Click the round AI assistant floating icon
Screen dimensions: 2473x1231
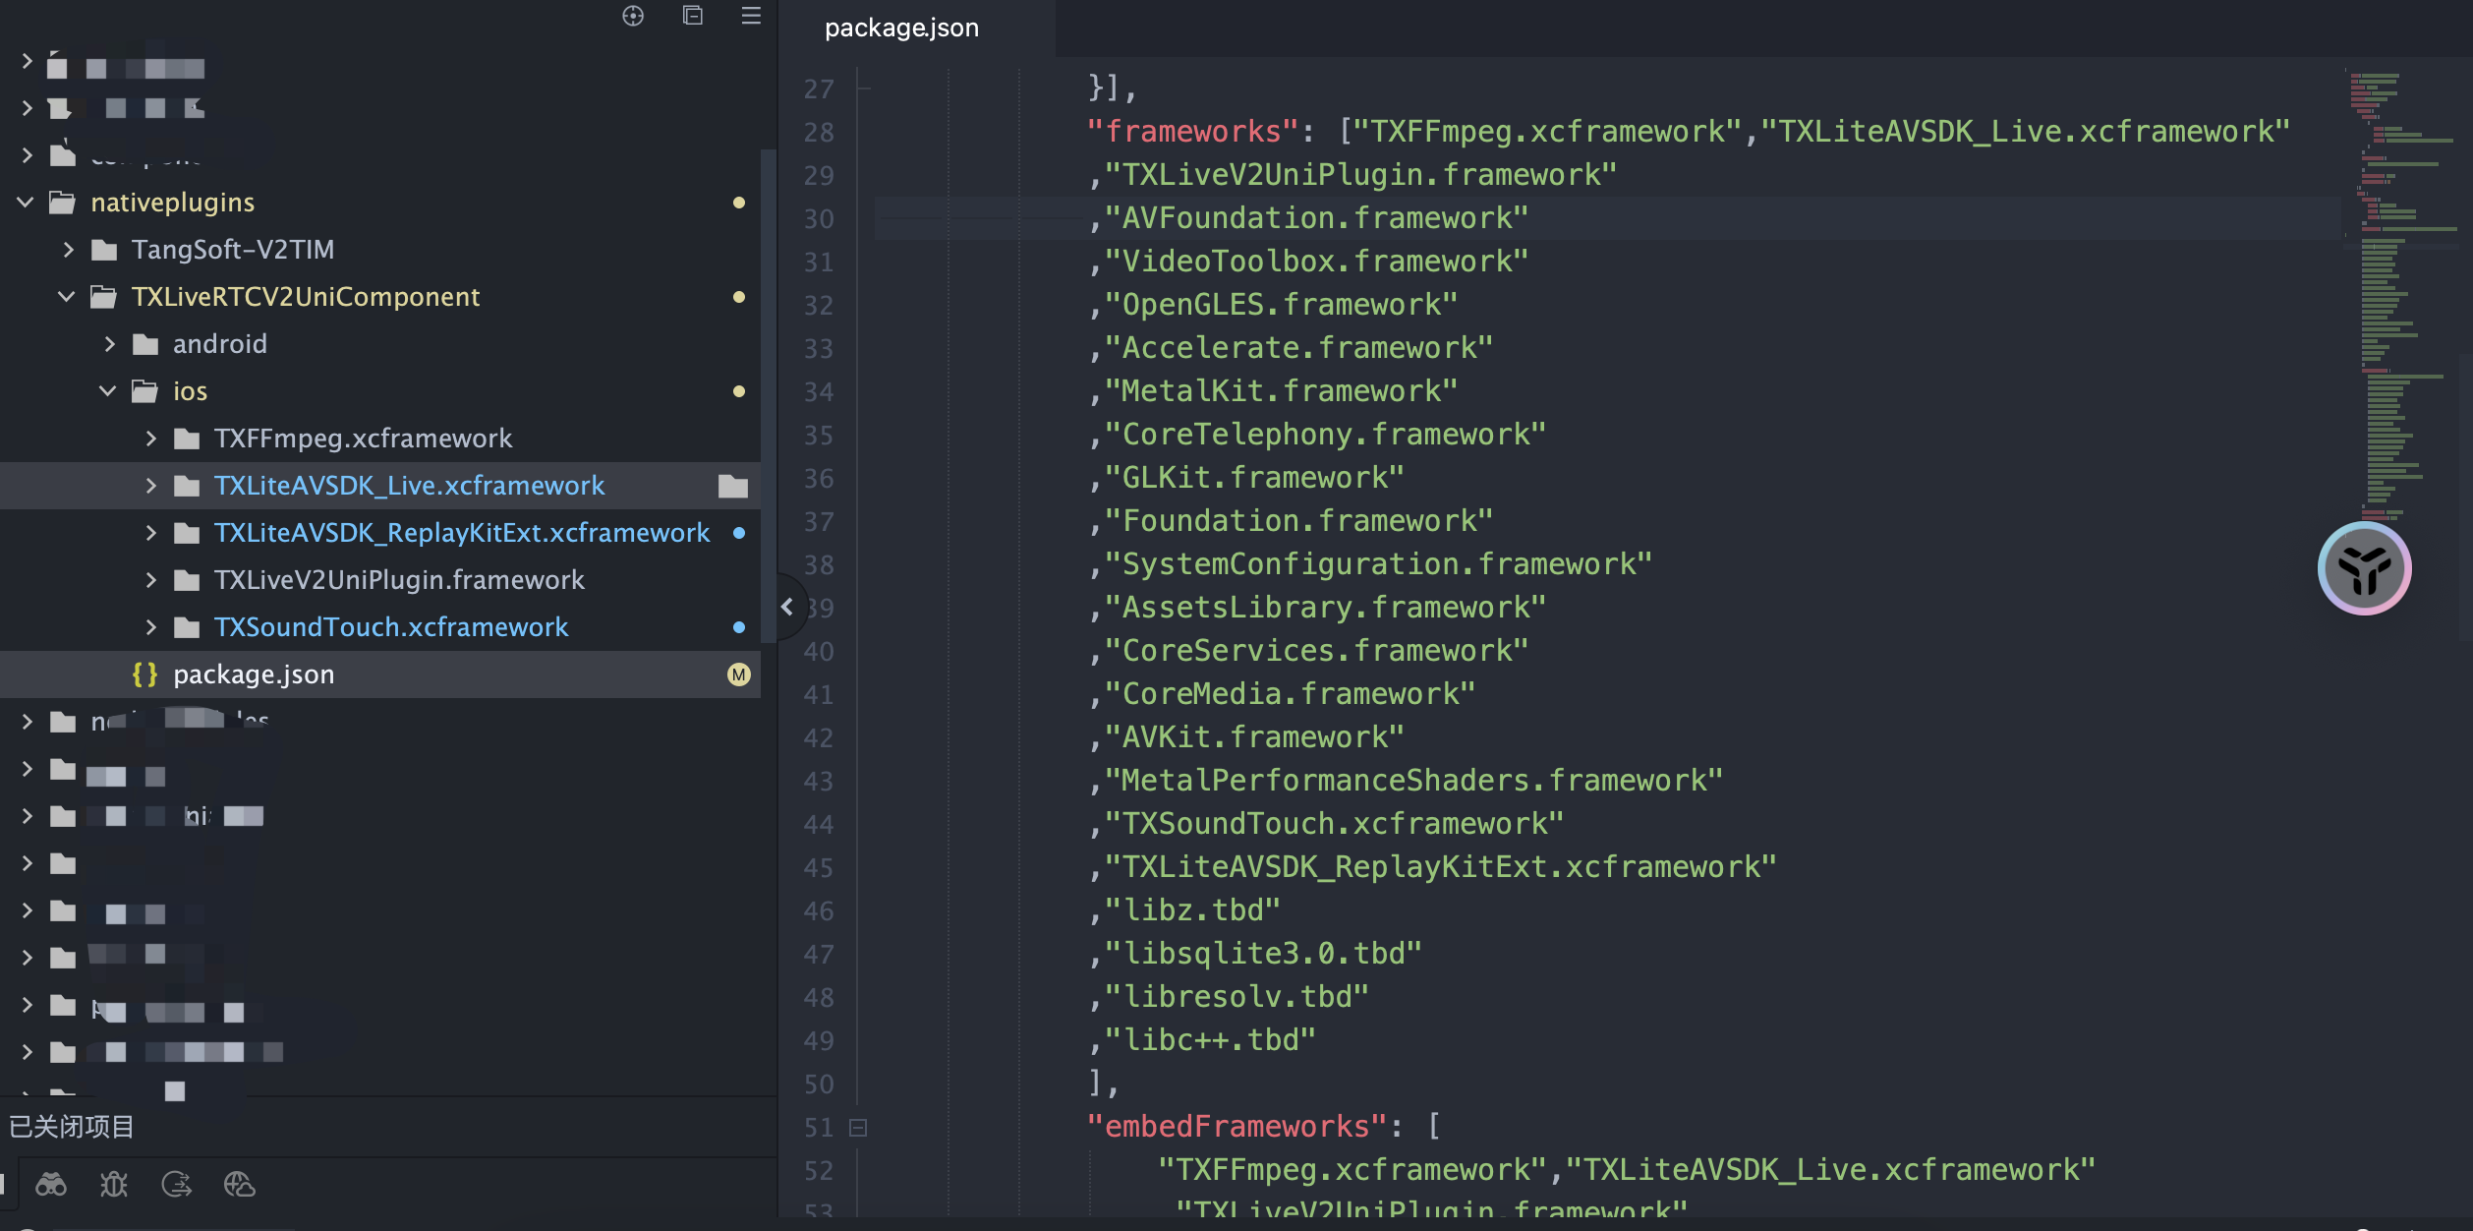2364,568
